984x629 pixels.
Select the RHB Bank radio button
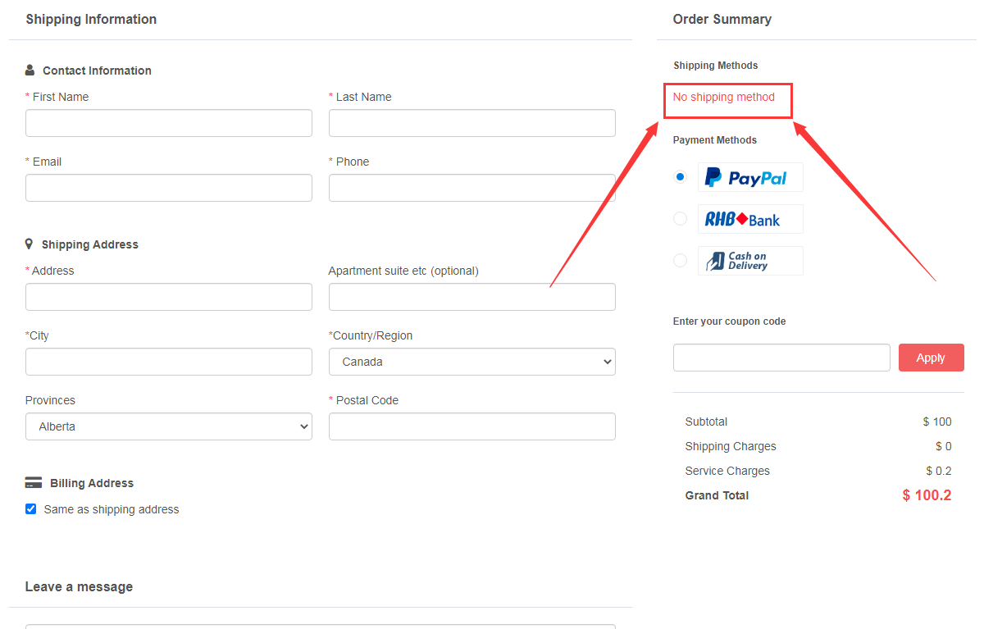[680, 218]
